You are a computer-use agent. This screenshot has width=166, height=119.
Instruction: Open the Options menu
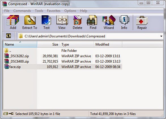[x=70, y=11]
